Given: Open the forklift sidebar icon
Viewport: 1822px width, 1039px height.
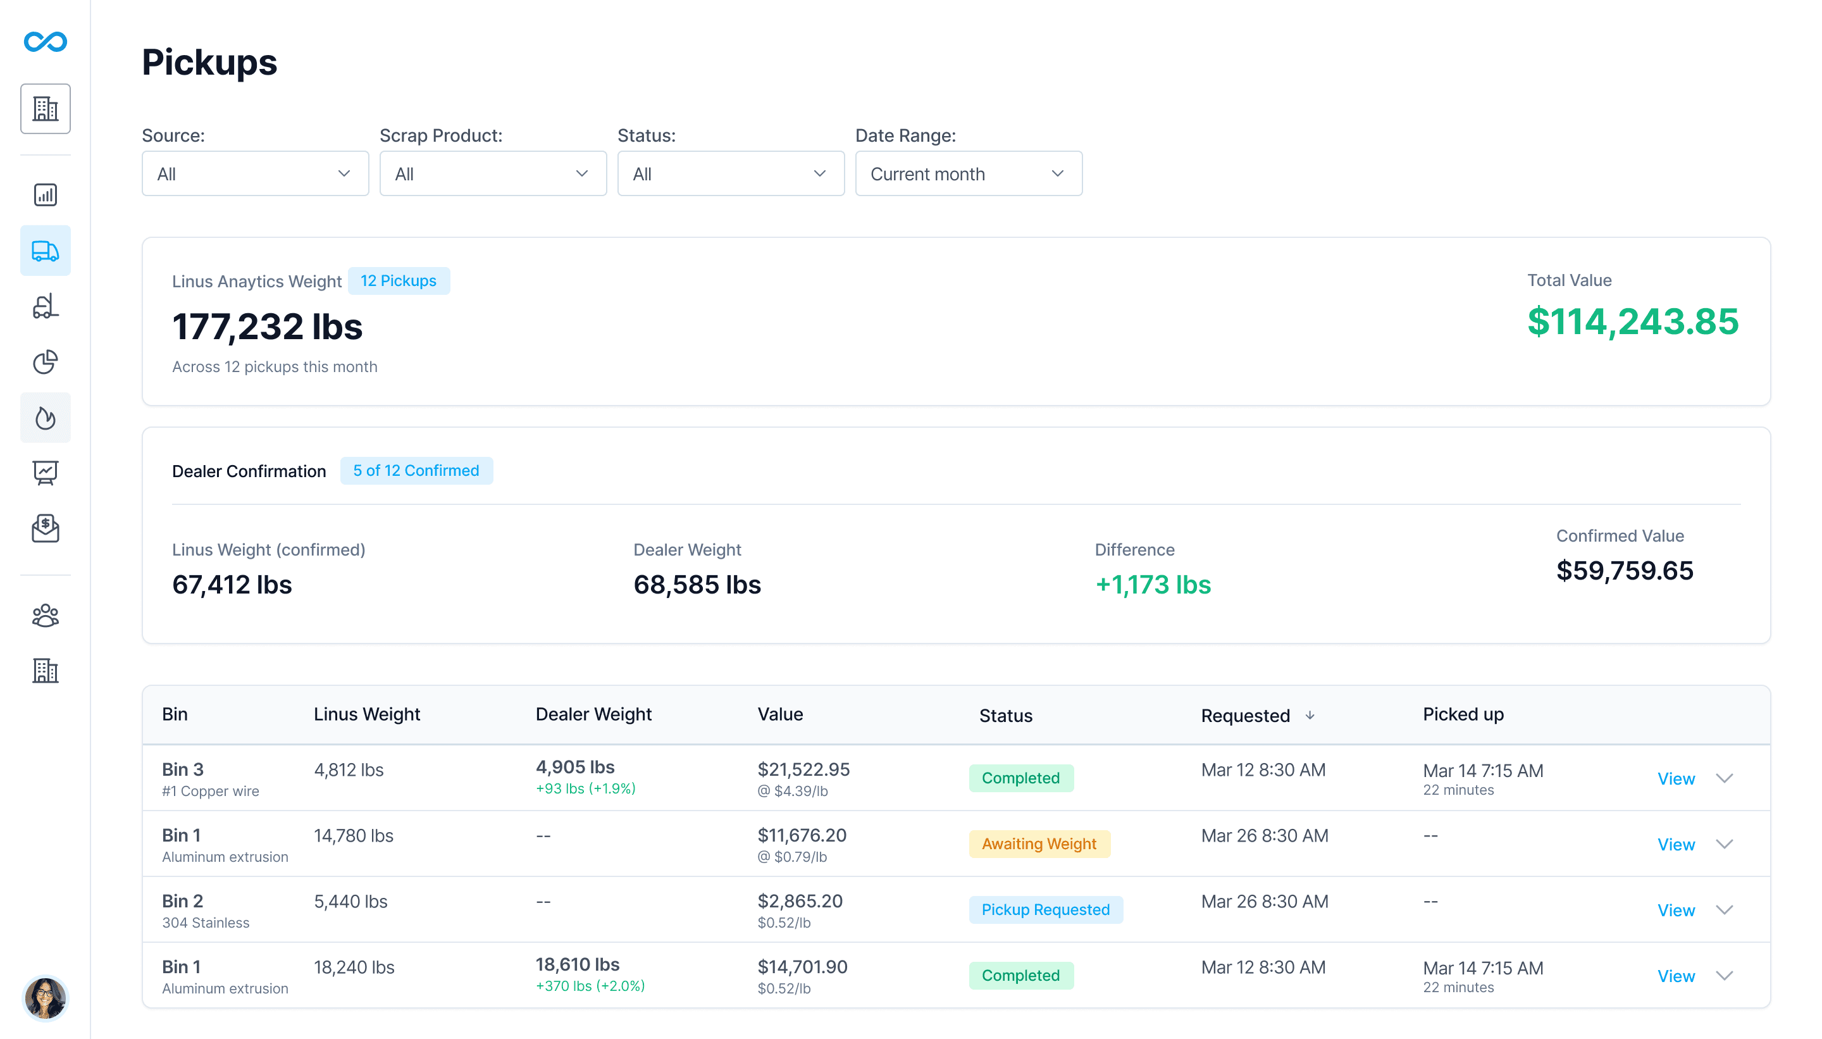Looking at the screenshot, I should [45, 306].
